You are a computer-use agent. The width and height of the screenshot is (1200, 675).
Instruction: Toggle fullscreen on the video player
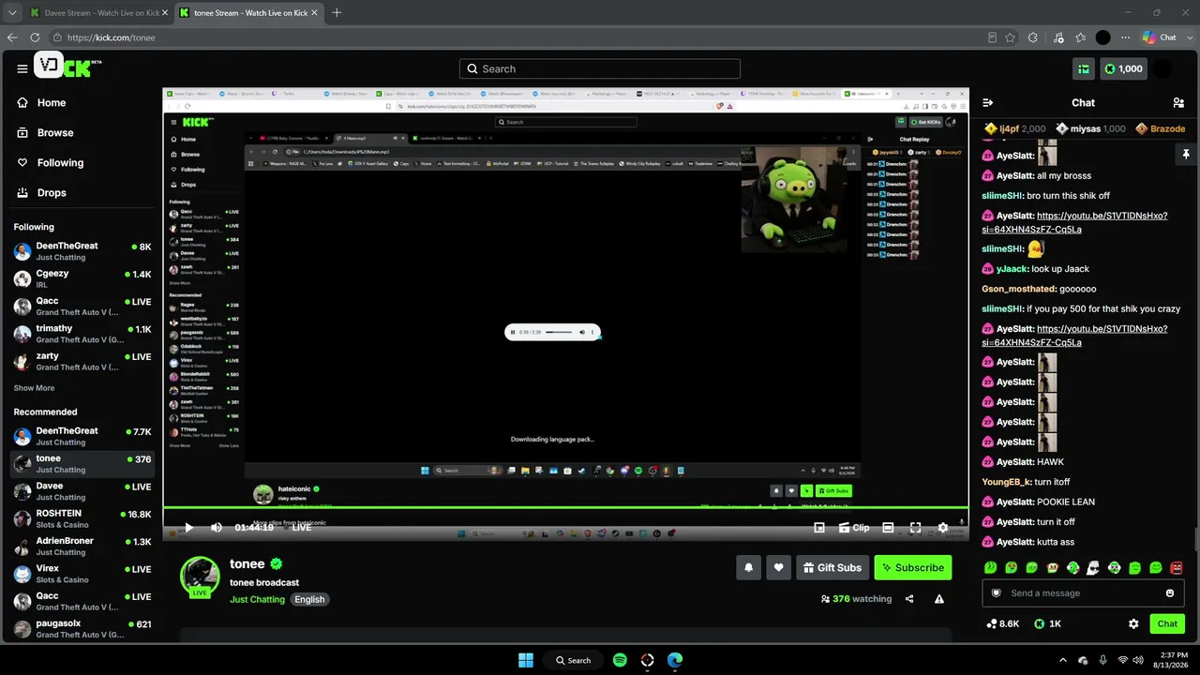pyautogui.click(x=916, y=528)
